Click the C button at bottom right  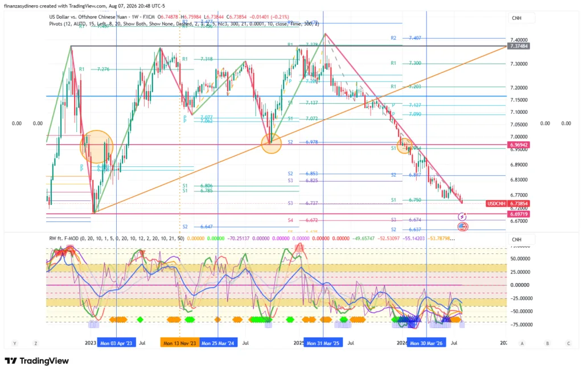[x=569, y=343]
